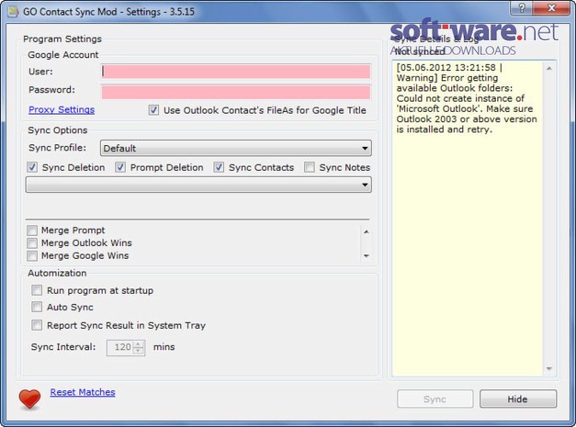Click the 'Not synced' status text

(x=419, y=52)
